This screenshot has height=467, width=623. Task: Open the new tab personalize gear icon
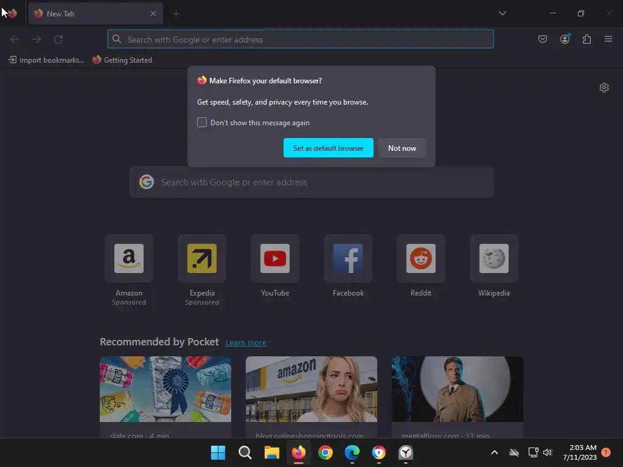click(x=604, y=88)
